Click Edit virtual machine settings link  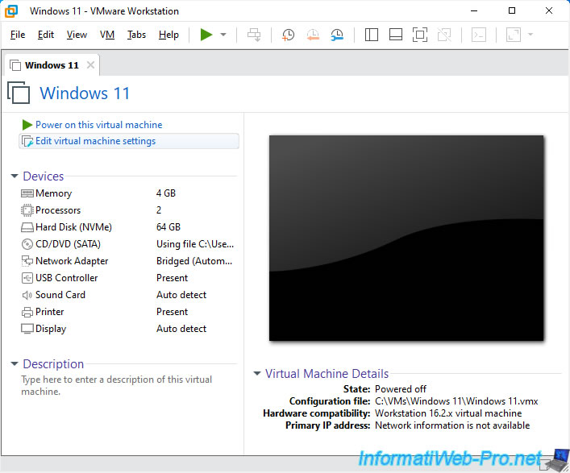95,141
